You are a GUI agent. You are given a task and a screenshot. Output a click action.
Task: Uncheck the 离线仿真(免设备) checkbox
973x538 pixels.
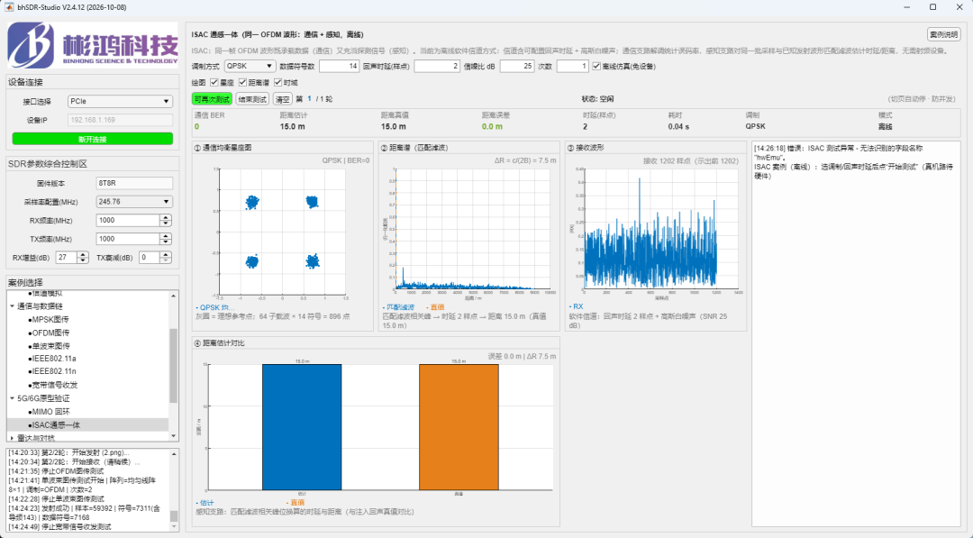596,67
